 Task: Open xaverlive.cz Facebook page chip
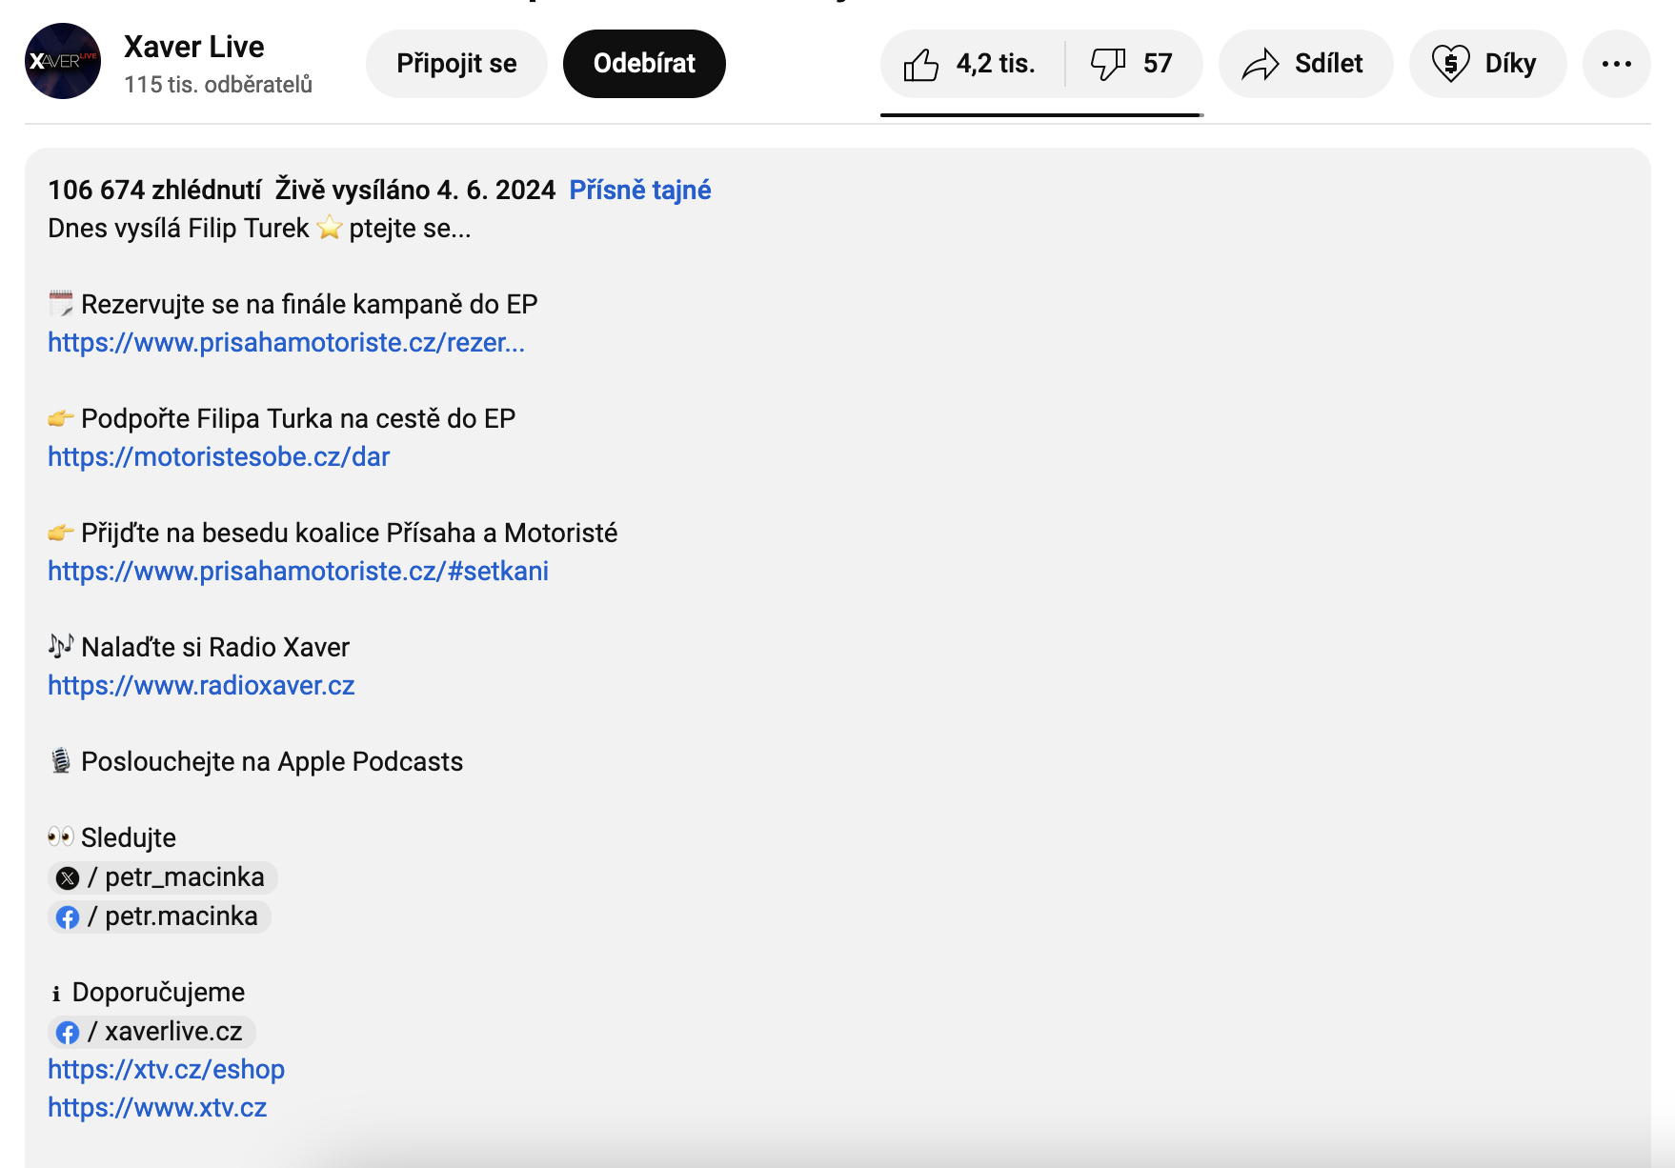(151, 1032)
